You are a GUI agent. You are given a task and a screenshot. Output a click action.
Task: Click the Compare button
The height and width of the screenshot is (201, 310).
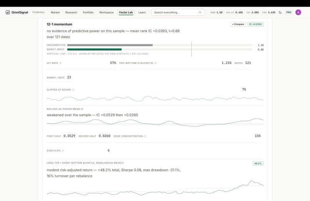coord(238,24)
